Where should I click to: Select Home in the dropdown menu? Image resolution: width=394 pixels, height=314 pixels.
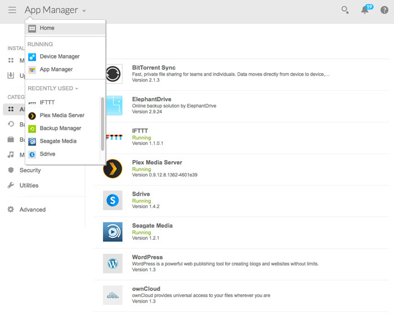click(x=47, y=28)
